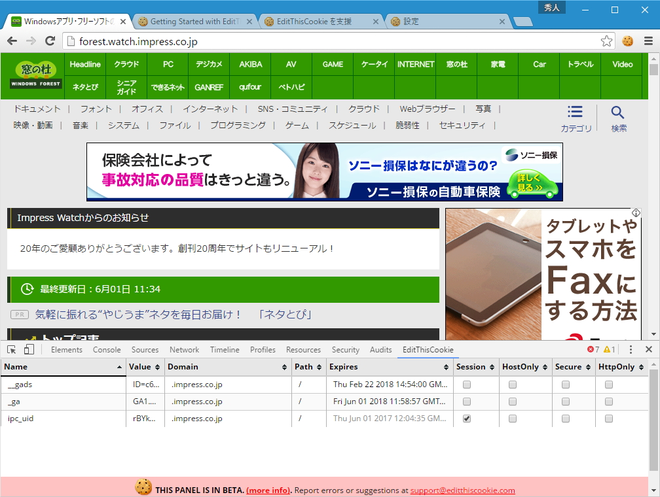Click the page icon in address bar
This screenshot has width=660, height=497.
71,41
